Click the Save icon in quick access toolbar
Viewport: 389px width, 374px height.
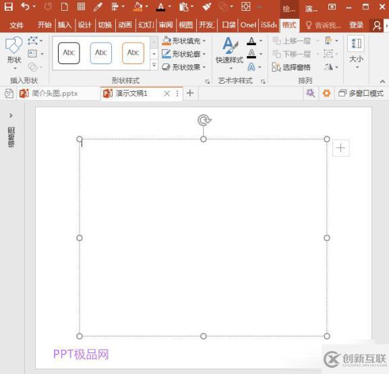click(9, 7)
